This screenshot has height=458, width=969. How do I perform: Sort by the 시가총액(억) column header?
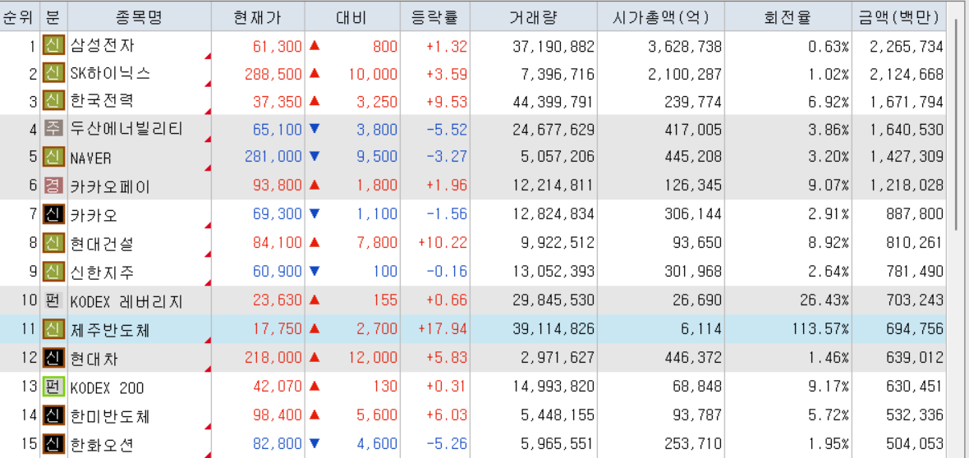660,17
